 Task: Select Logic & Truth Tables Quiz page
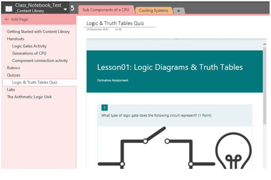click(x=39, y=82)
